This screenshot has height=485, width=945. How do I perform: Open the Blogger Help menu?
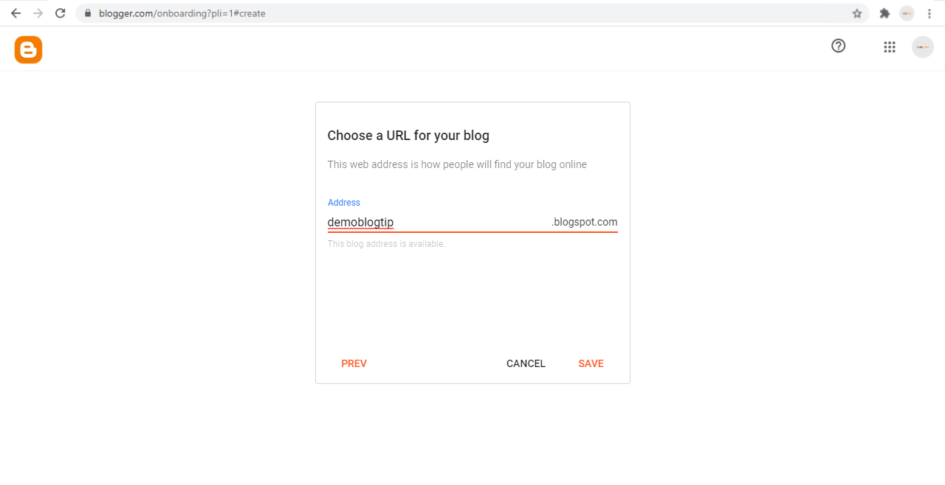point(838,46)
